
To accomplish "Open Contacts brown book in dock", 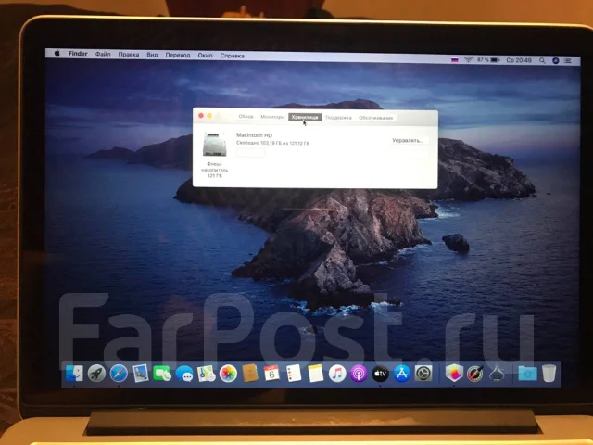I will point(250,374).
